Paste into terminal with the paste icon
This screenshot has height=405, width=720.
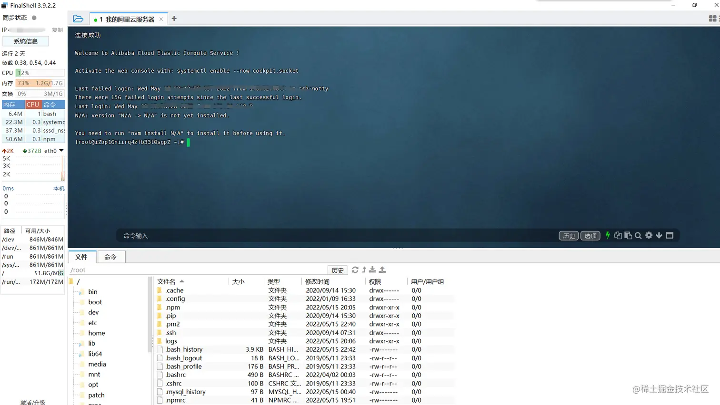point(628,235)
